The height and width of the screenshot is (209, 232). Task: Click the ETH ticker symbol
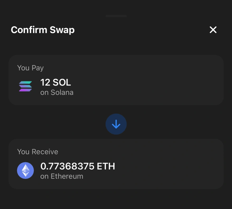tap(106, 166)
